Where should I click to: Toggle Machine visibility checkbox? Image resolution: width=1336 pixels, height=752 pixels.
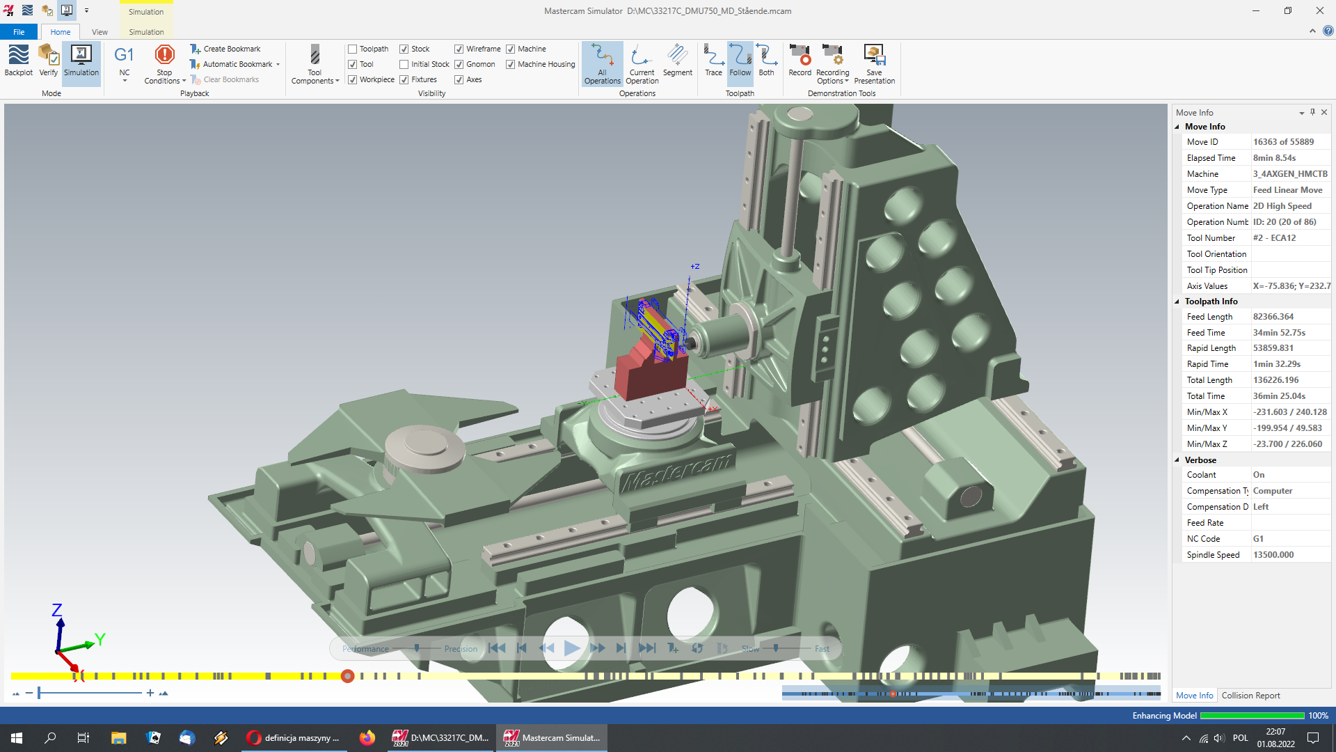[511, 49]
